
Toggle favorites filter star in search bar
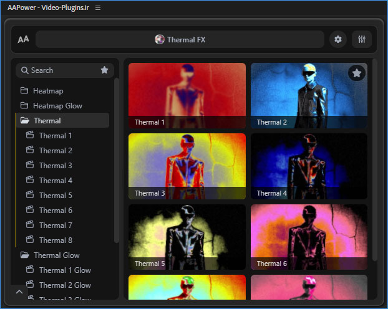[104, 70]
